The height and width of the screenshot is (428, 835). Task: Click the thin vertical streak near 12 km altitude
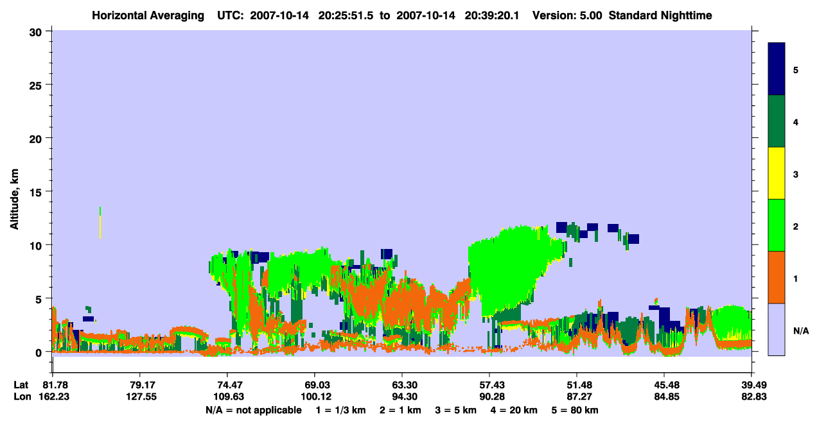100,223
